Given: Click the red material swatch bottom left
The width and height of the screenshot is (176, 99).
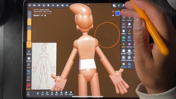Looking at the screenshot, I should [29, 86].
